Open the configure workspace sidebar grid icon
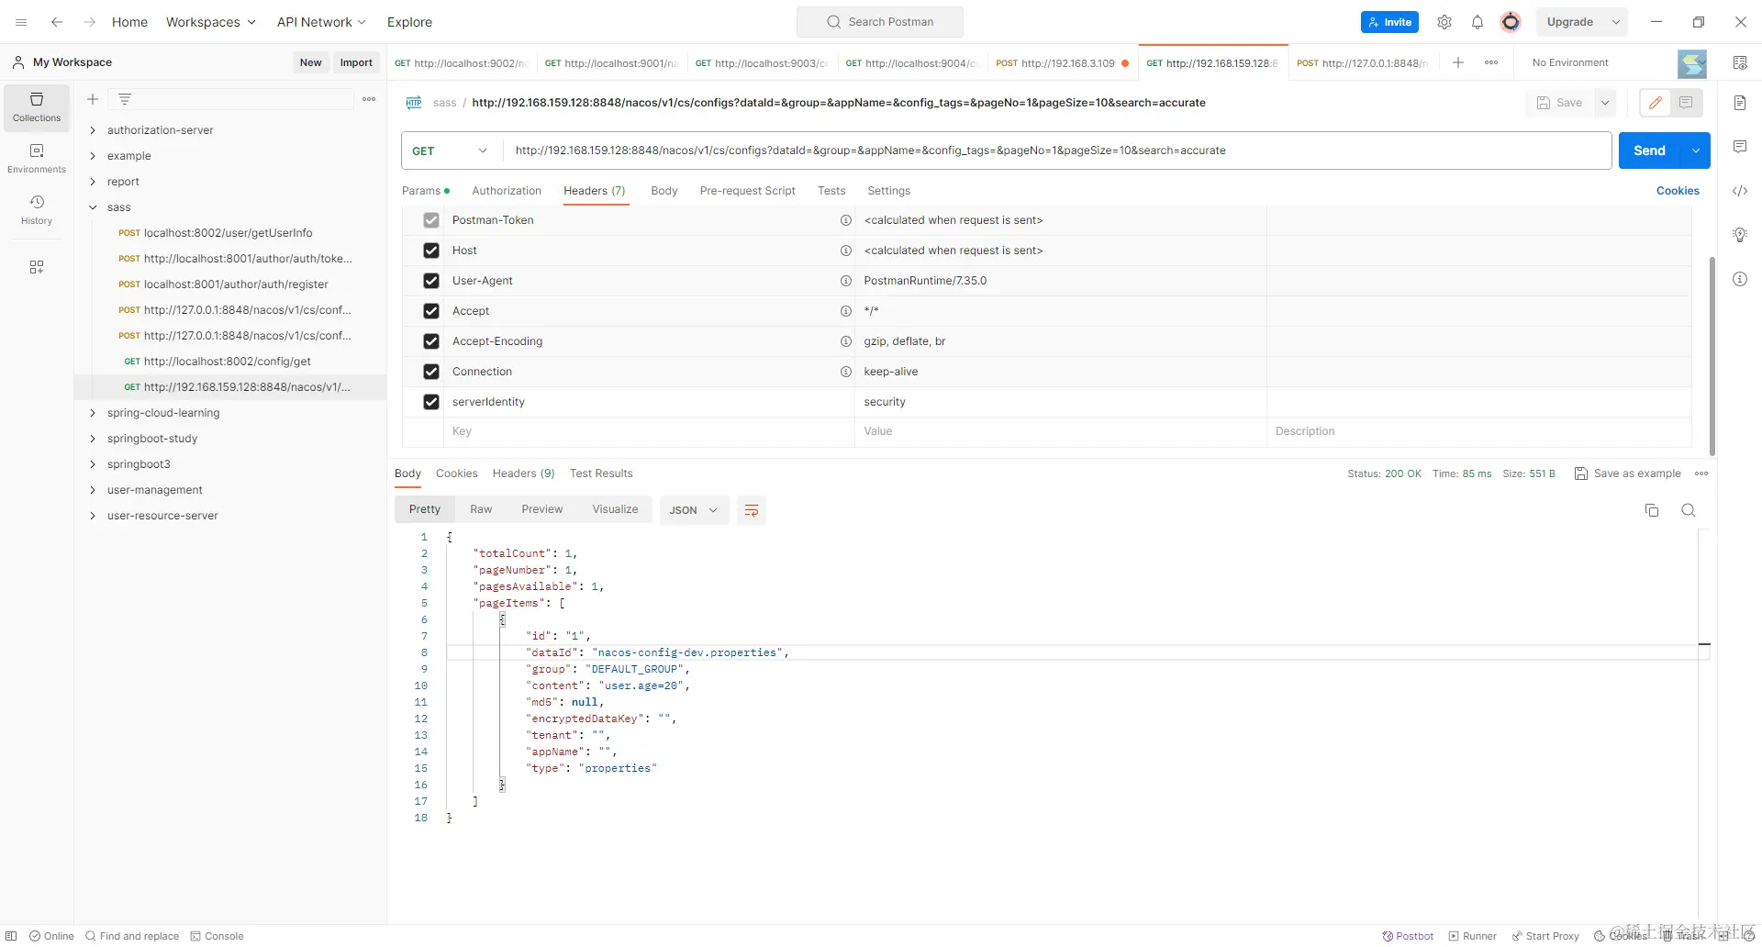 pyautogui.click(x=37, y=267)
